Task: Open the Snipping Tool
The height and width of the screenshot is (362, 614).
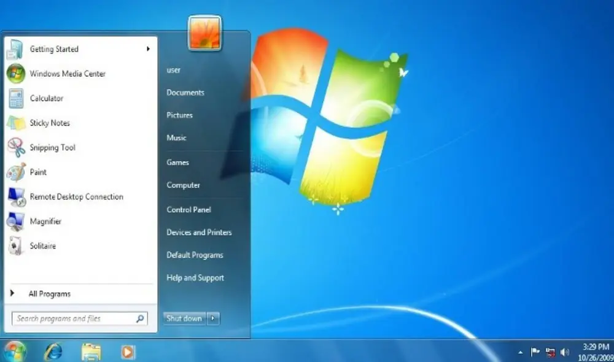Action: pos(52,147)
